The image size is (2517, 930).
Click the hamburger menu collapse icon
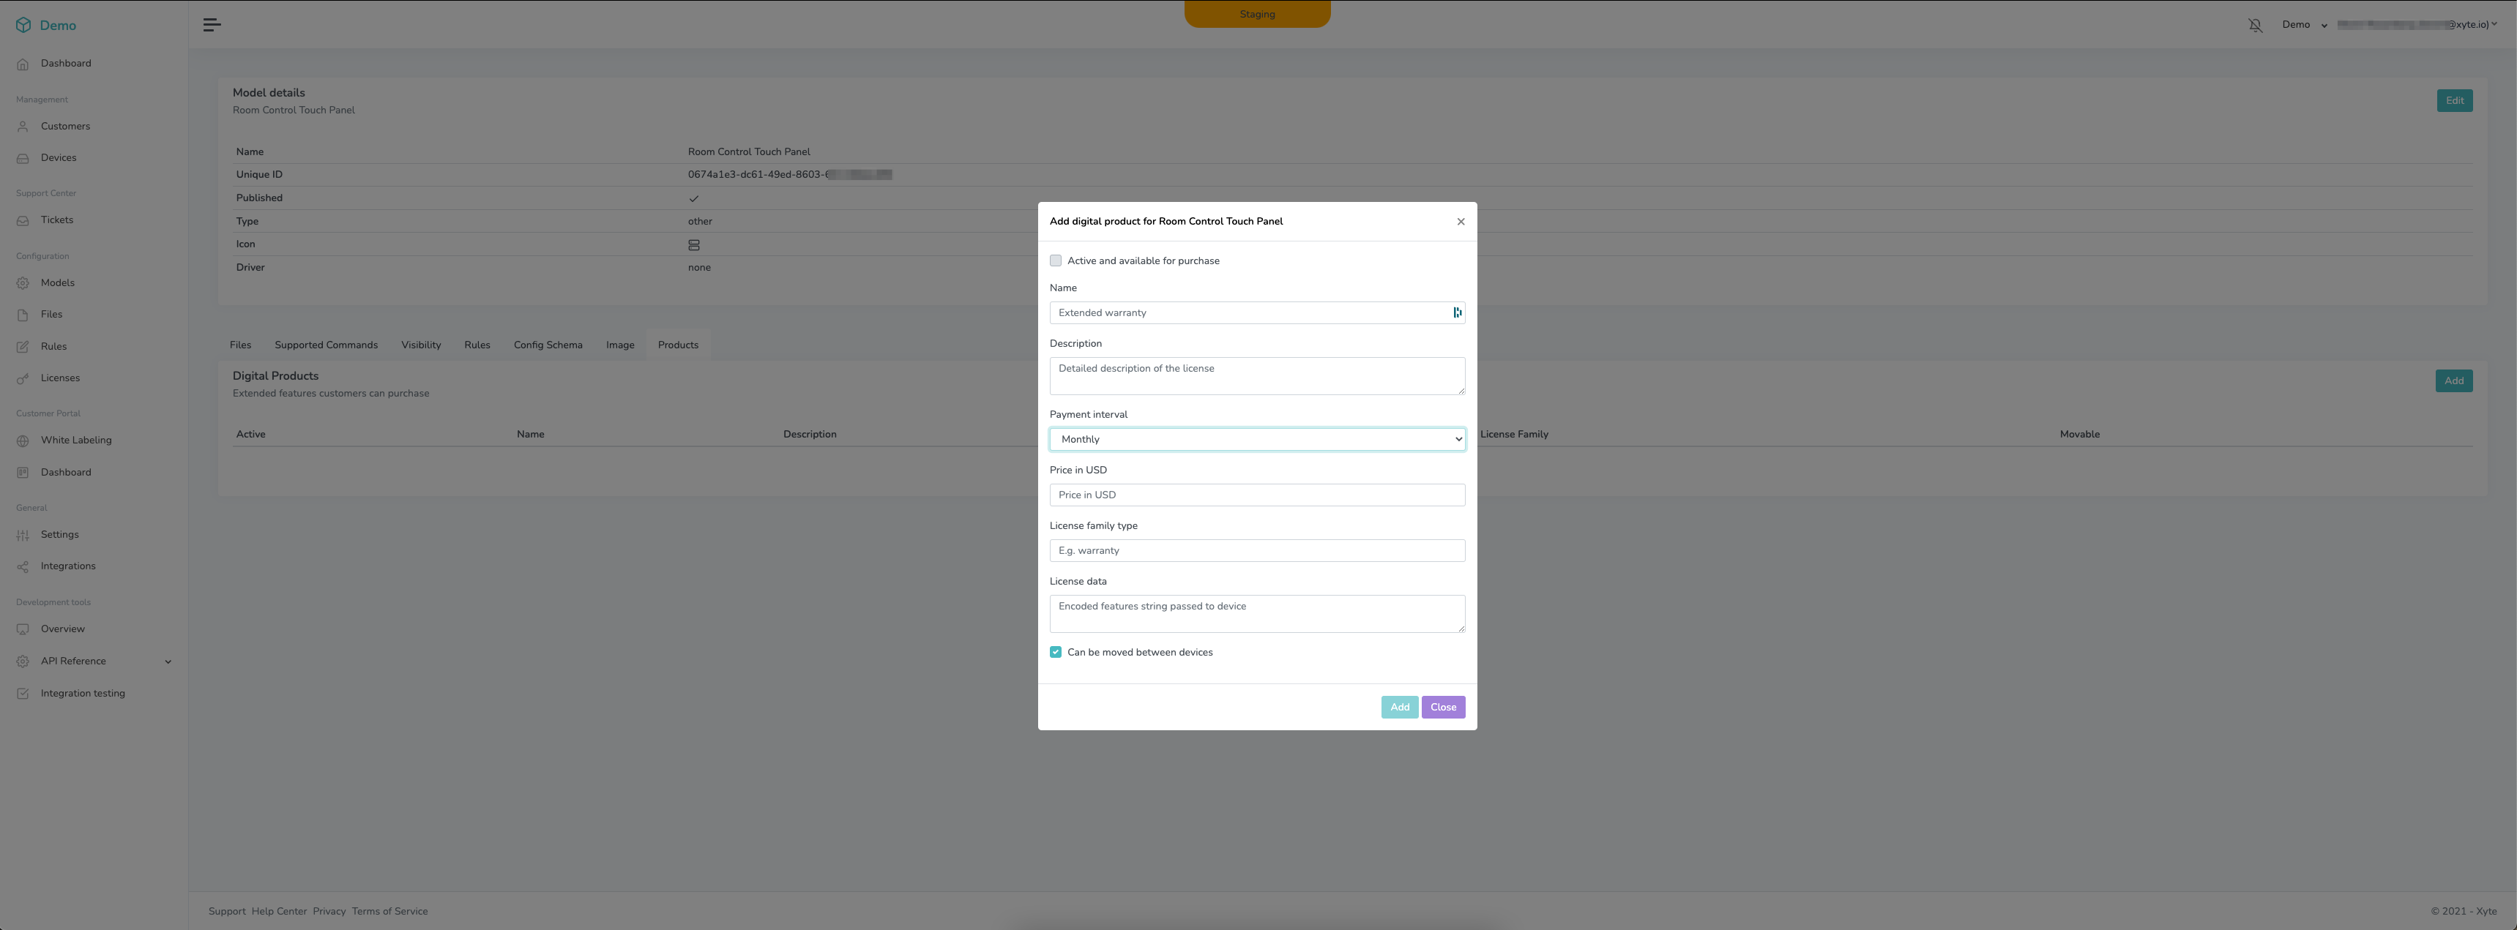point(212,24)
